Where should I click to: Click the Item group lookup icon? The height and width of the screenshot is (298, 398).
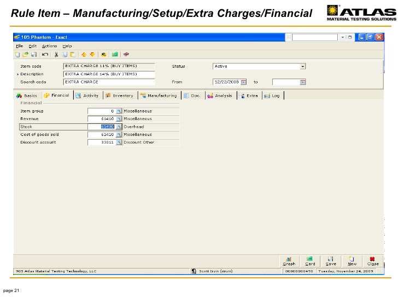pyautogui.click(x=119, y=111)
